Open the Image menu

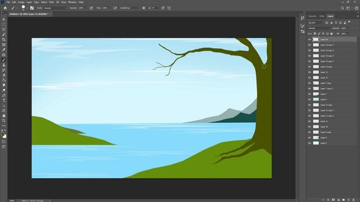(x=21, y=2)
